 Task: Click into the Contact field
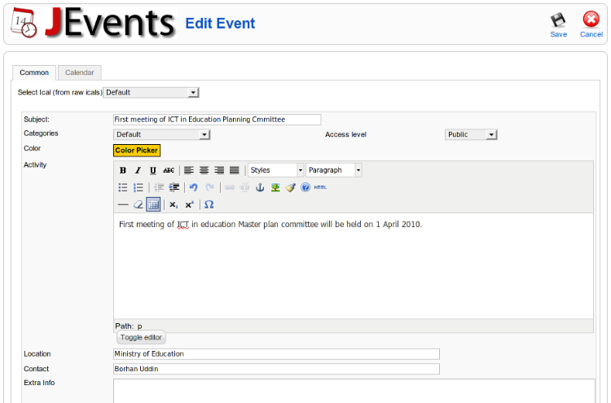(276, 369)
